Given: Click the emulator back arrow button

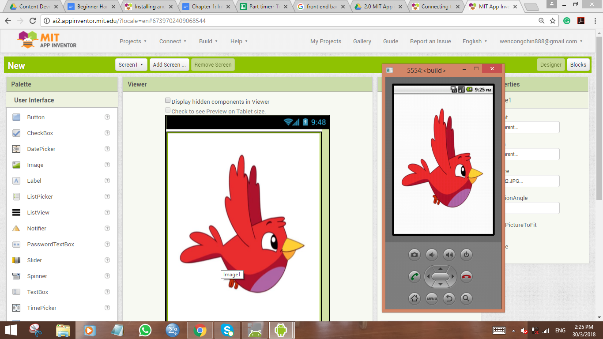Looking at the screenshot, I should (x=449, y=299).
